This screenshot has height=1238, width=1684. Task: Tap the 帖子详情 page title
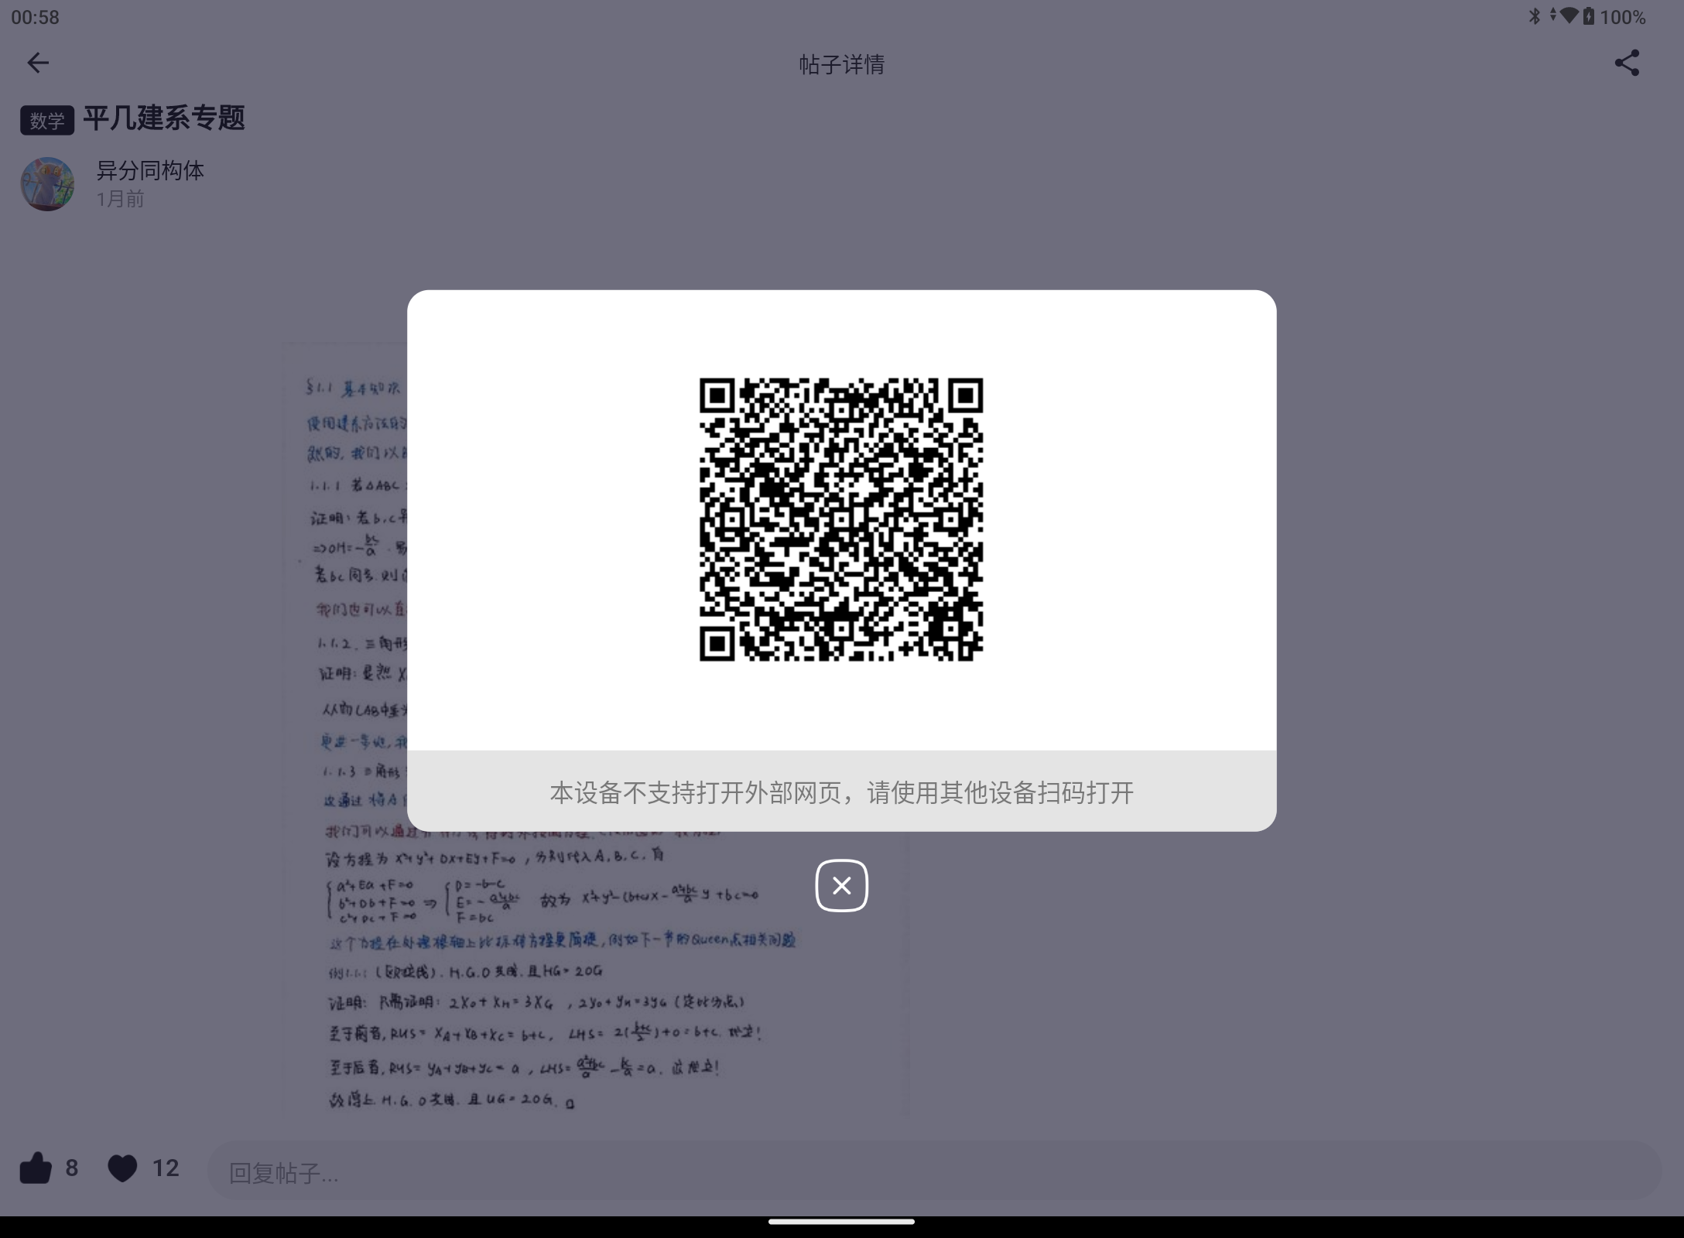[x=841, y=63]
